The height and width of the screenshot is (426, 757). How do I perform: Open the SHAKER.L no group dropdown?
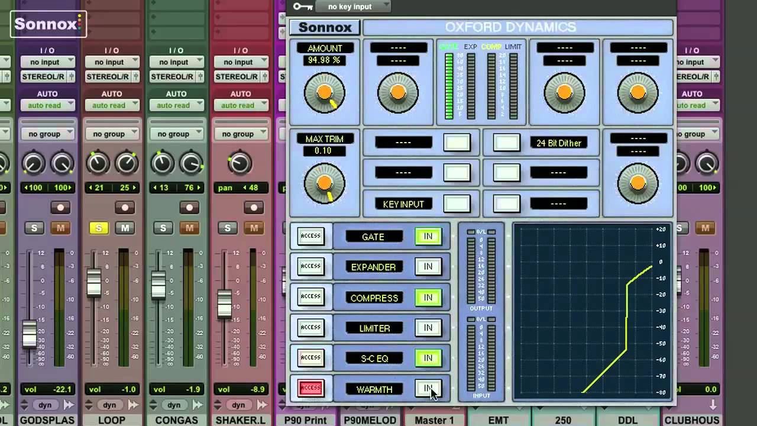coord(241,134)
